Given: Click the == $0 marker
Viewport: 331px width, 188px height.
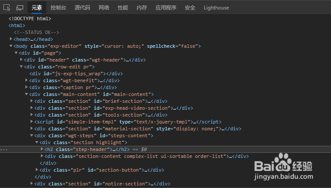Looking at the screenshot, I should pos(139,149).
